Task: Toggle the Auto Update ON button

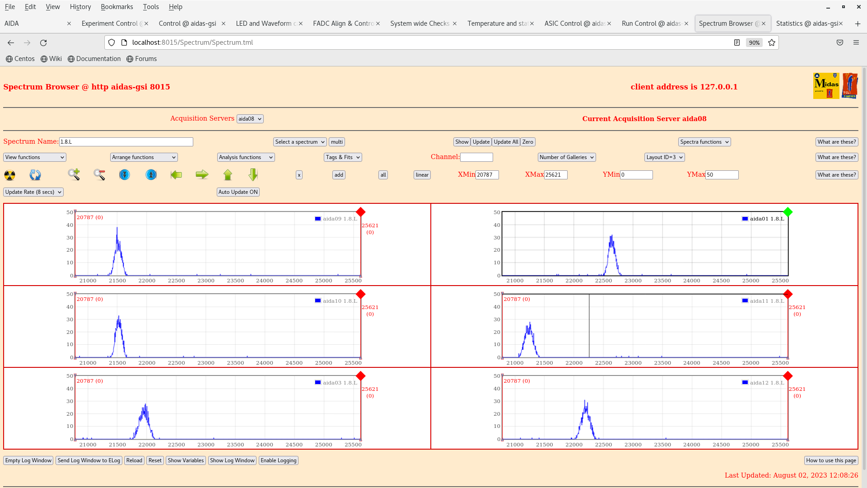Action: point(238,192)
